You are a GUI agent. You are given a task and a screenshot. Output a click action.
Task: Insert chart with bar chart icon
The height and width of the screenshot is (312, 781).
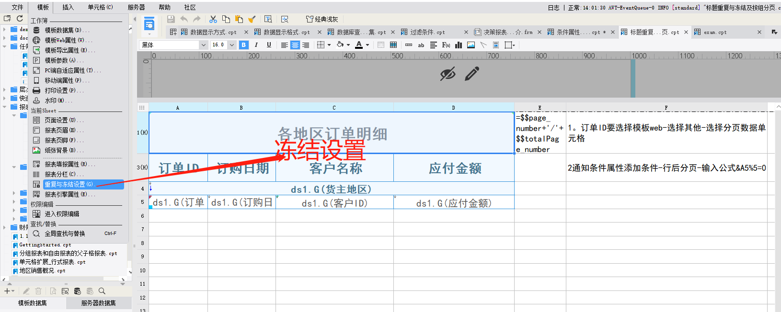459,45
